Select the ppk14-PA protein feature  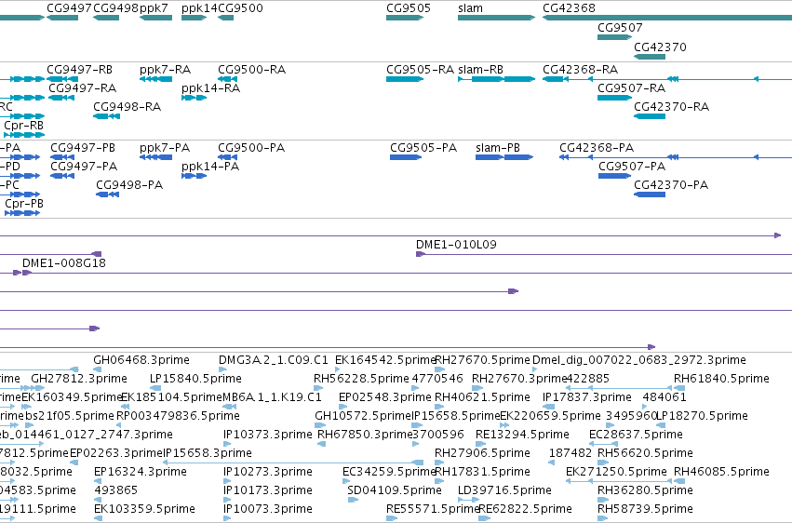tap(194, 176)
